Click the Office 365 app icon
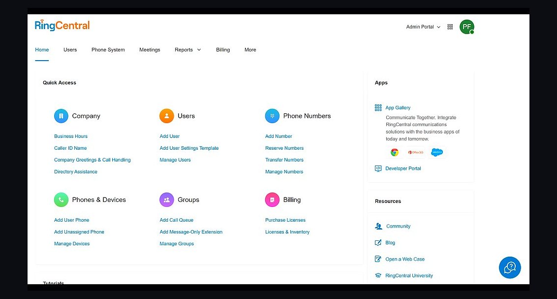The width and height of the screenshot is (557, 299). click(x=416, y=152)
